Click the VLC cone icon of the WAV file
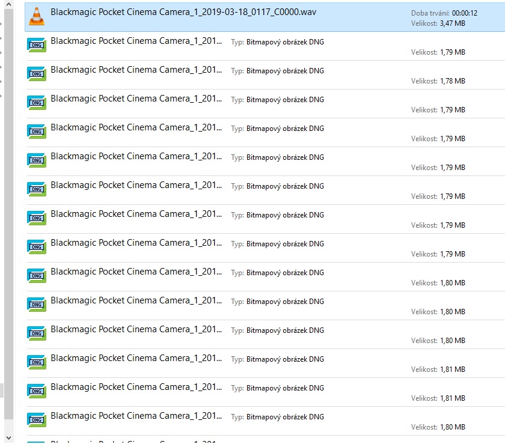The image size is (505, 447). click(37, 16)
